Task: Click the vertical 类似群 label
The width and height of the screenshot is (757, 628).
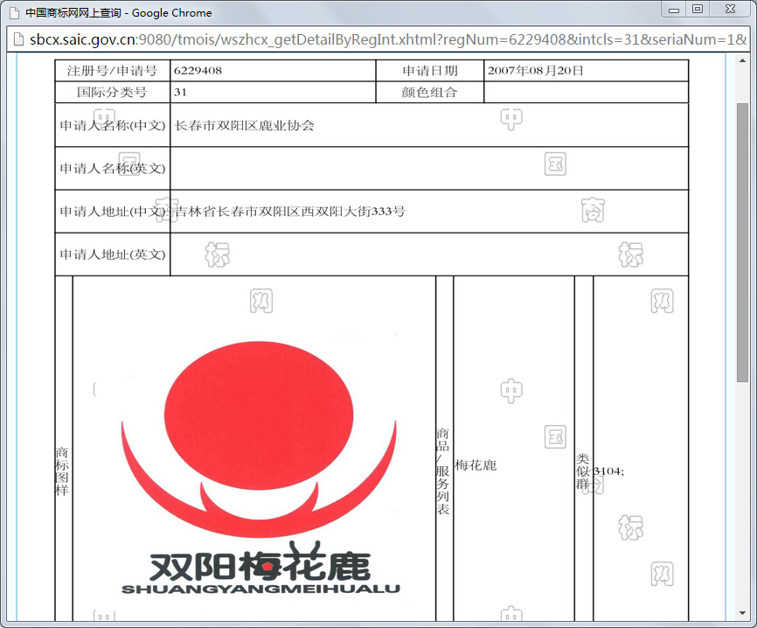Action: 583,471
